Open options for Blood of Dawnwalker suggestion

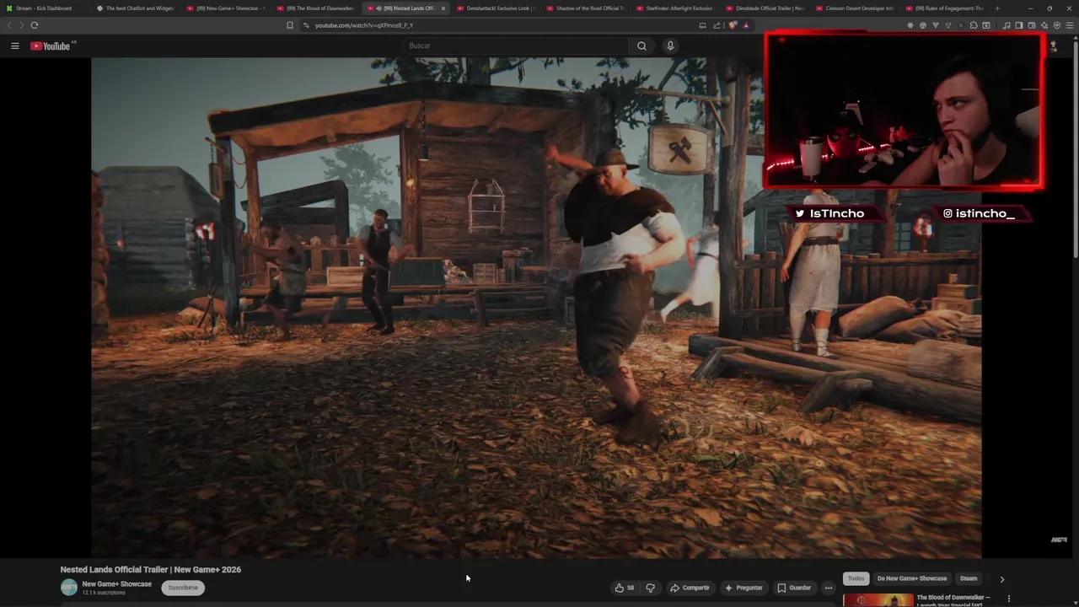1009,599
